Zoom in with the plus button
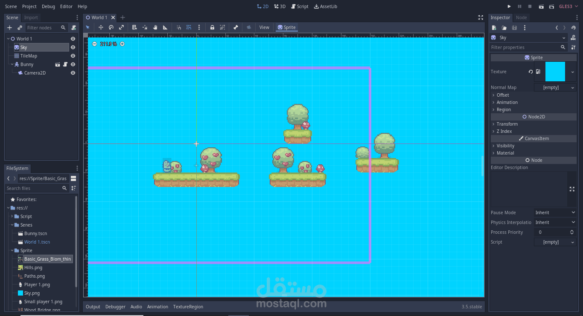The image size is (583, 316). 122,44
